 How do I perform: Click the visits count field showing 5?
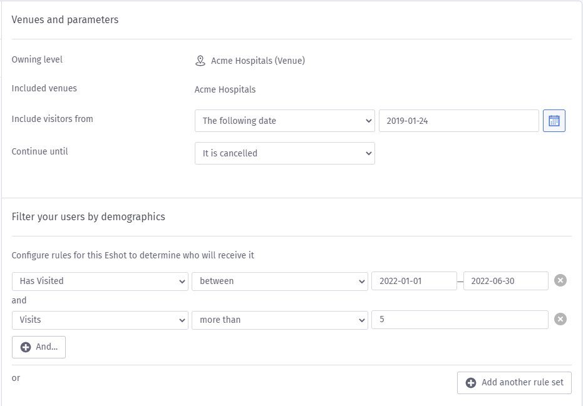point(459,320)
